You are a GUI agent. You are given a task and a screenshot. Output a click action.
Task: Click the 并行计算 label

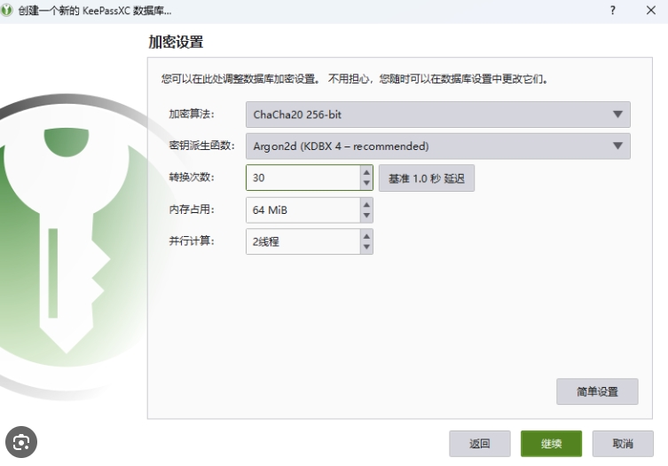click(x=192, y=241)
